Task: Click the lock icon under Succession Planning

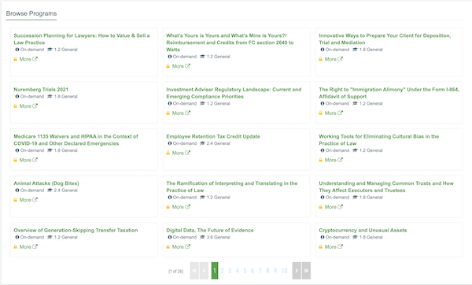Action: coord(16,59)
